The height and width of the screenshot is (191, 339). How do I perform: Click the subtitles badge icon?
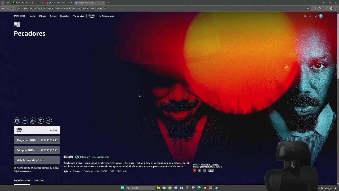coord(204,171)
